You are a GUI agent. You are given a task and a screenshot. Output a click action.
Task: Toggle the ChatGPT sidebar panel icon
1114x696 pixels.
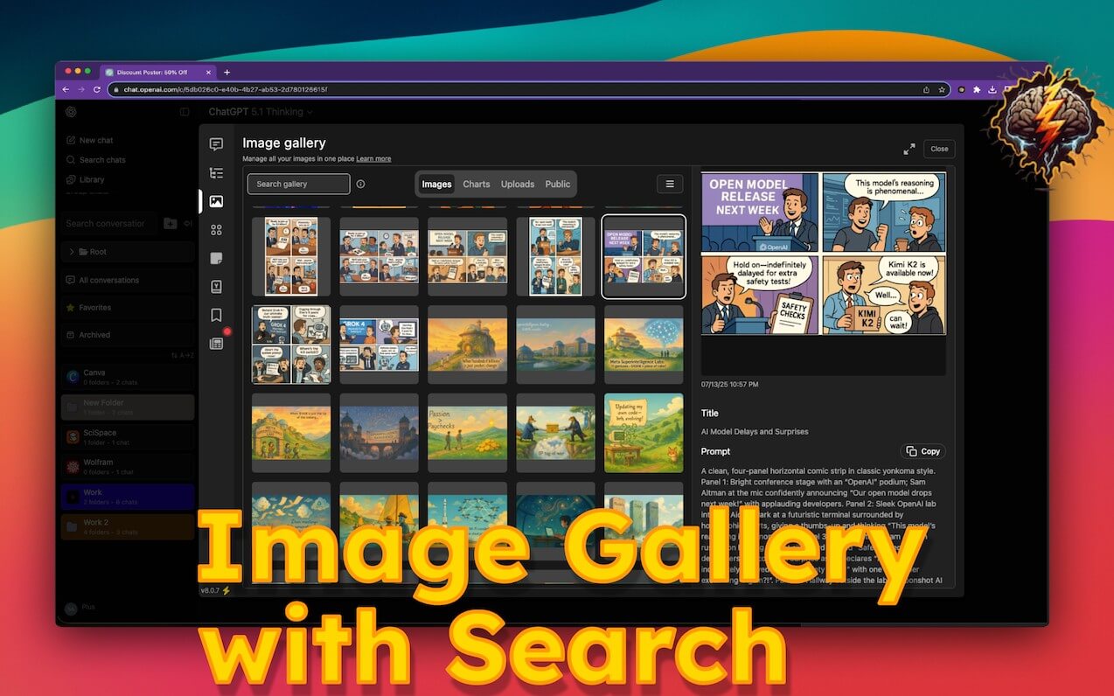(x=185, y=112)
